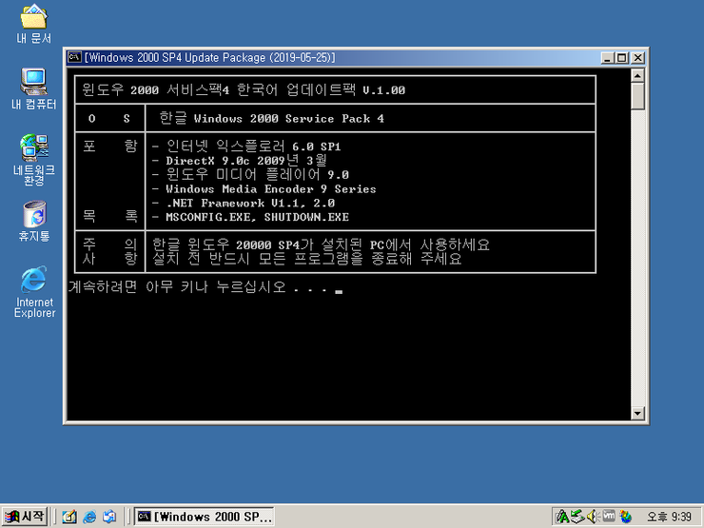Click the 'DirectX 9.0c' line

(239, 160)
